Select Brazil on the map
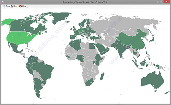 point(44,70)
